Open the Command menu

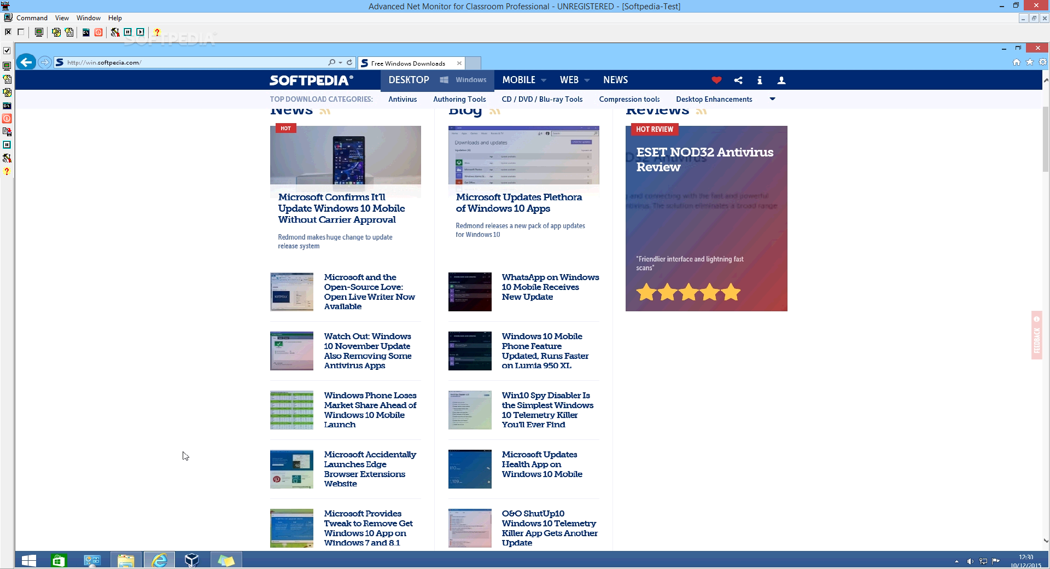coord(32,18)
